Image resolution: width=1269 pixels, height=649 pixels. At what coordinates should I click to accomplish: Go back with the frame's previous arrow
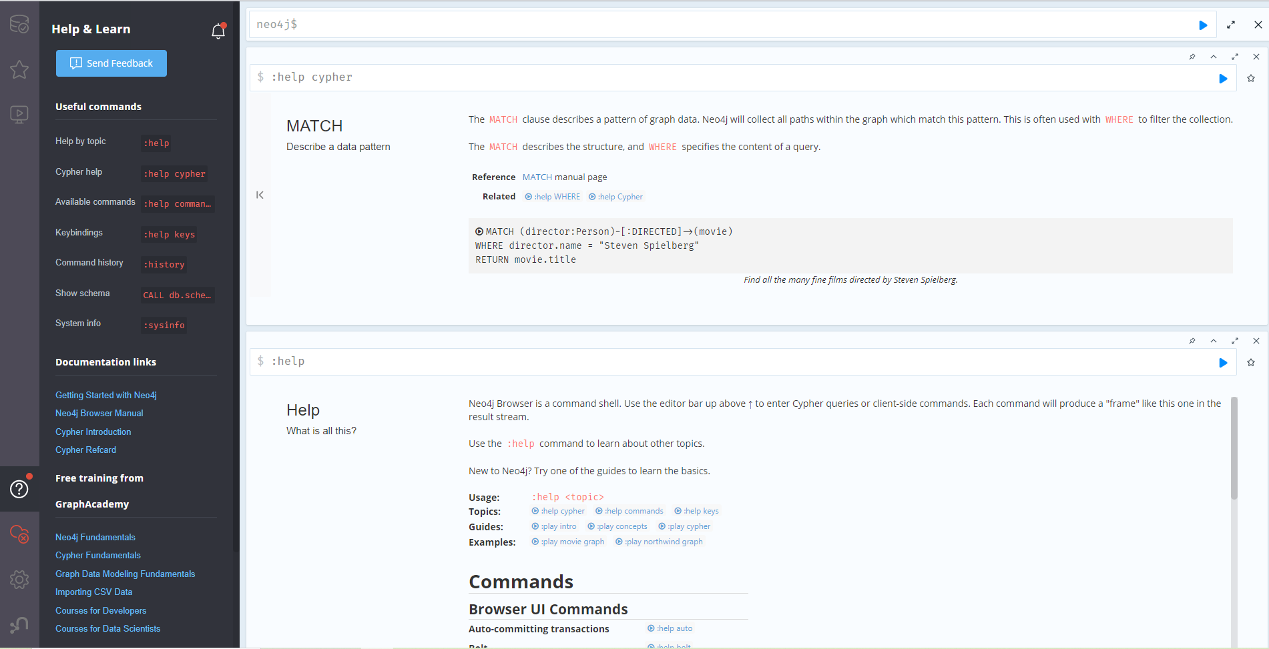[260, 195]
